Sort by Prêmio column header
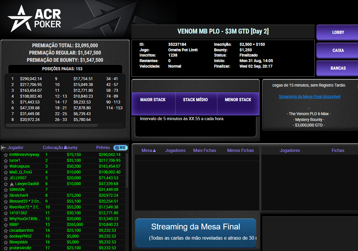The height and width of the screenshot is (251, 358). coord(103,148)
